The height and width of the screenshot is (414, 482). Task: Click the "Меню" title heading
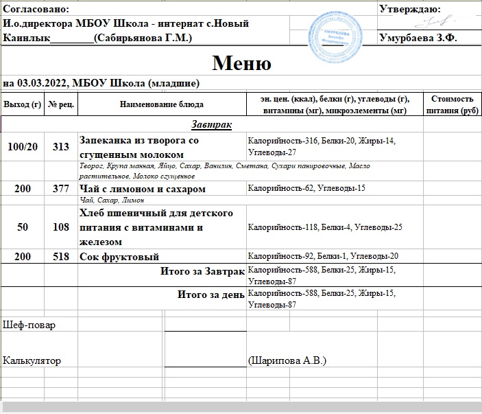pos(241,63)
